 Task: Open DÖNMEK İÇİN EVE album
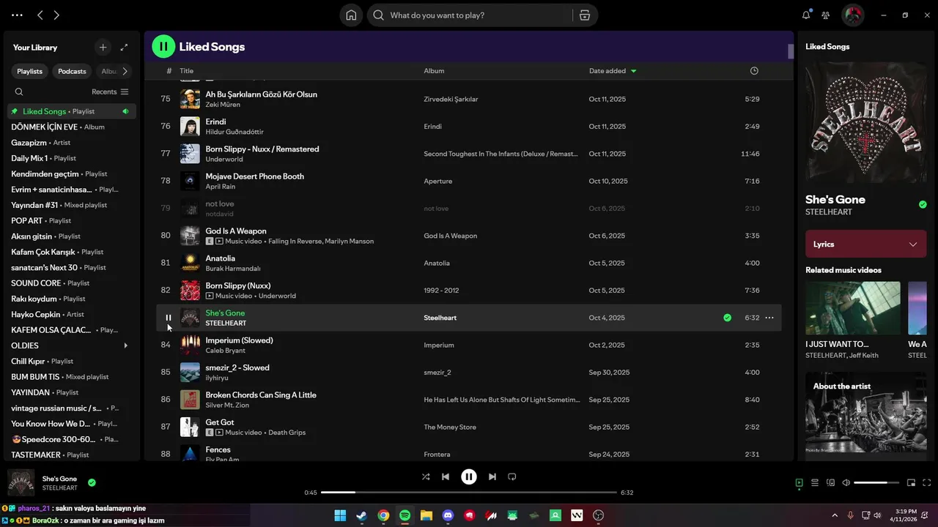(72, 127)
